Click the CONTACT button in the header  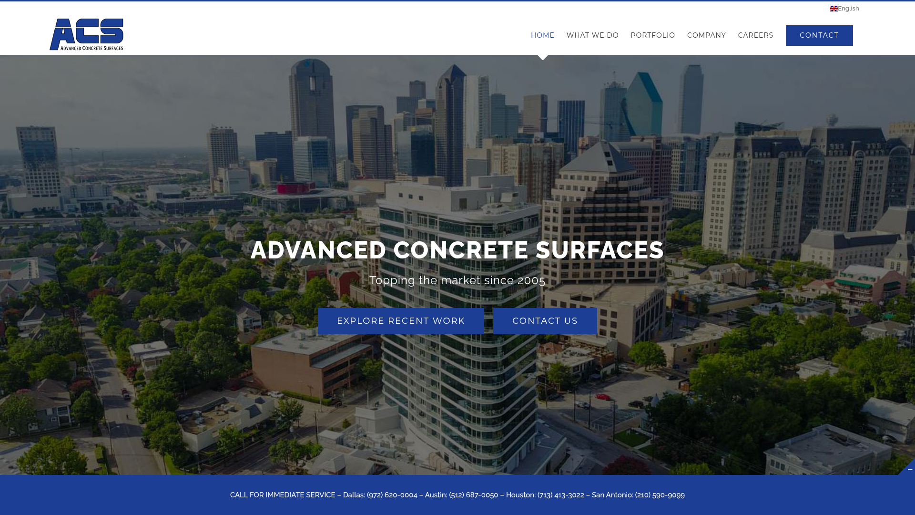819,35
